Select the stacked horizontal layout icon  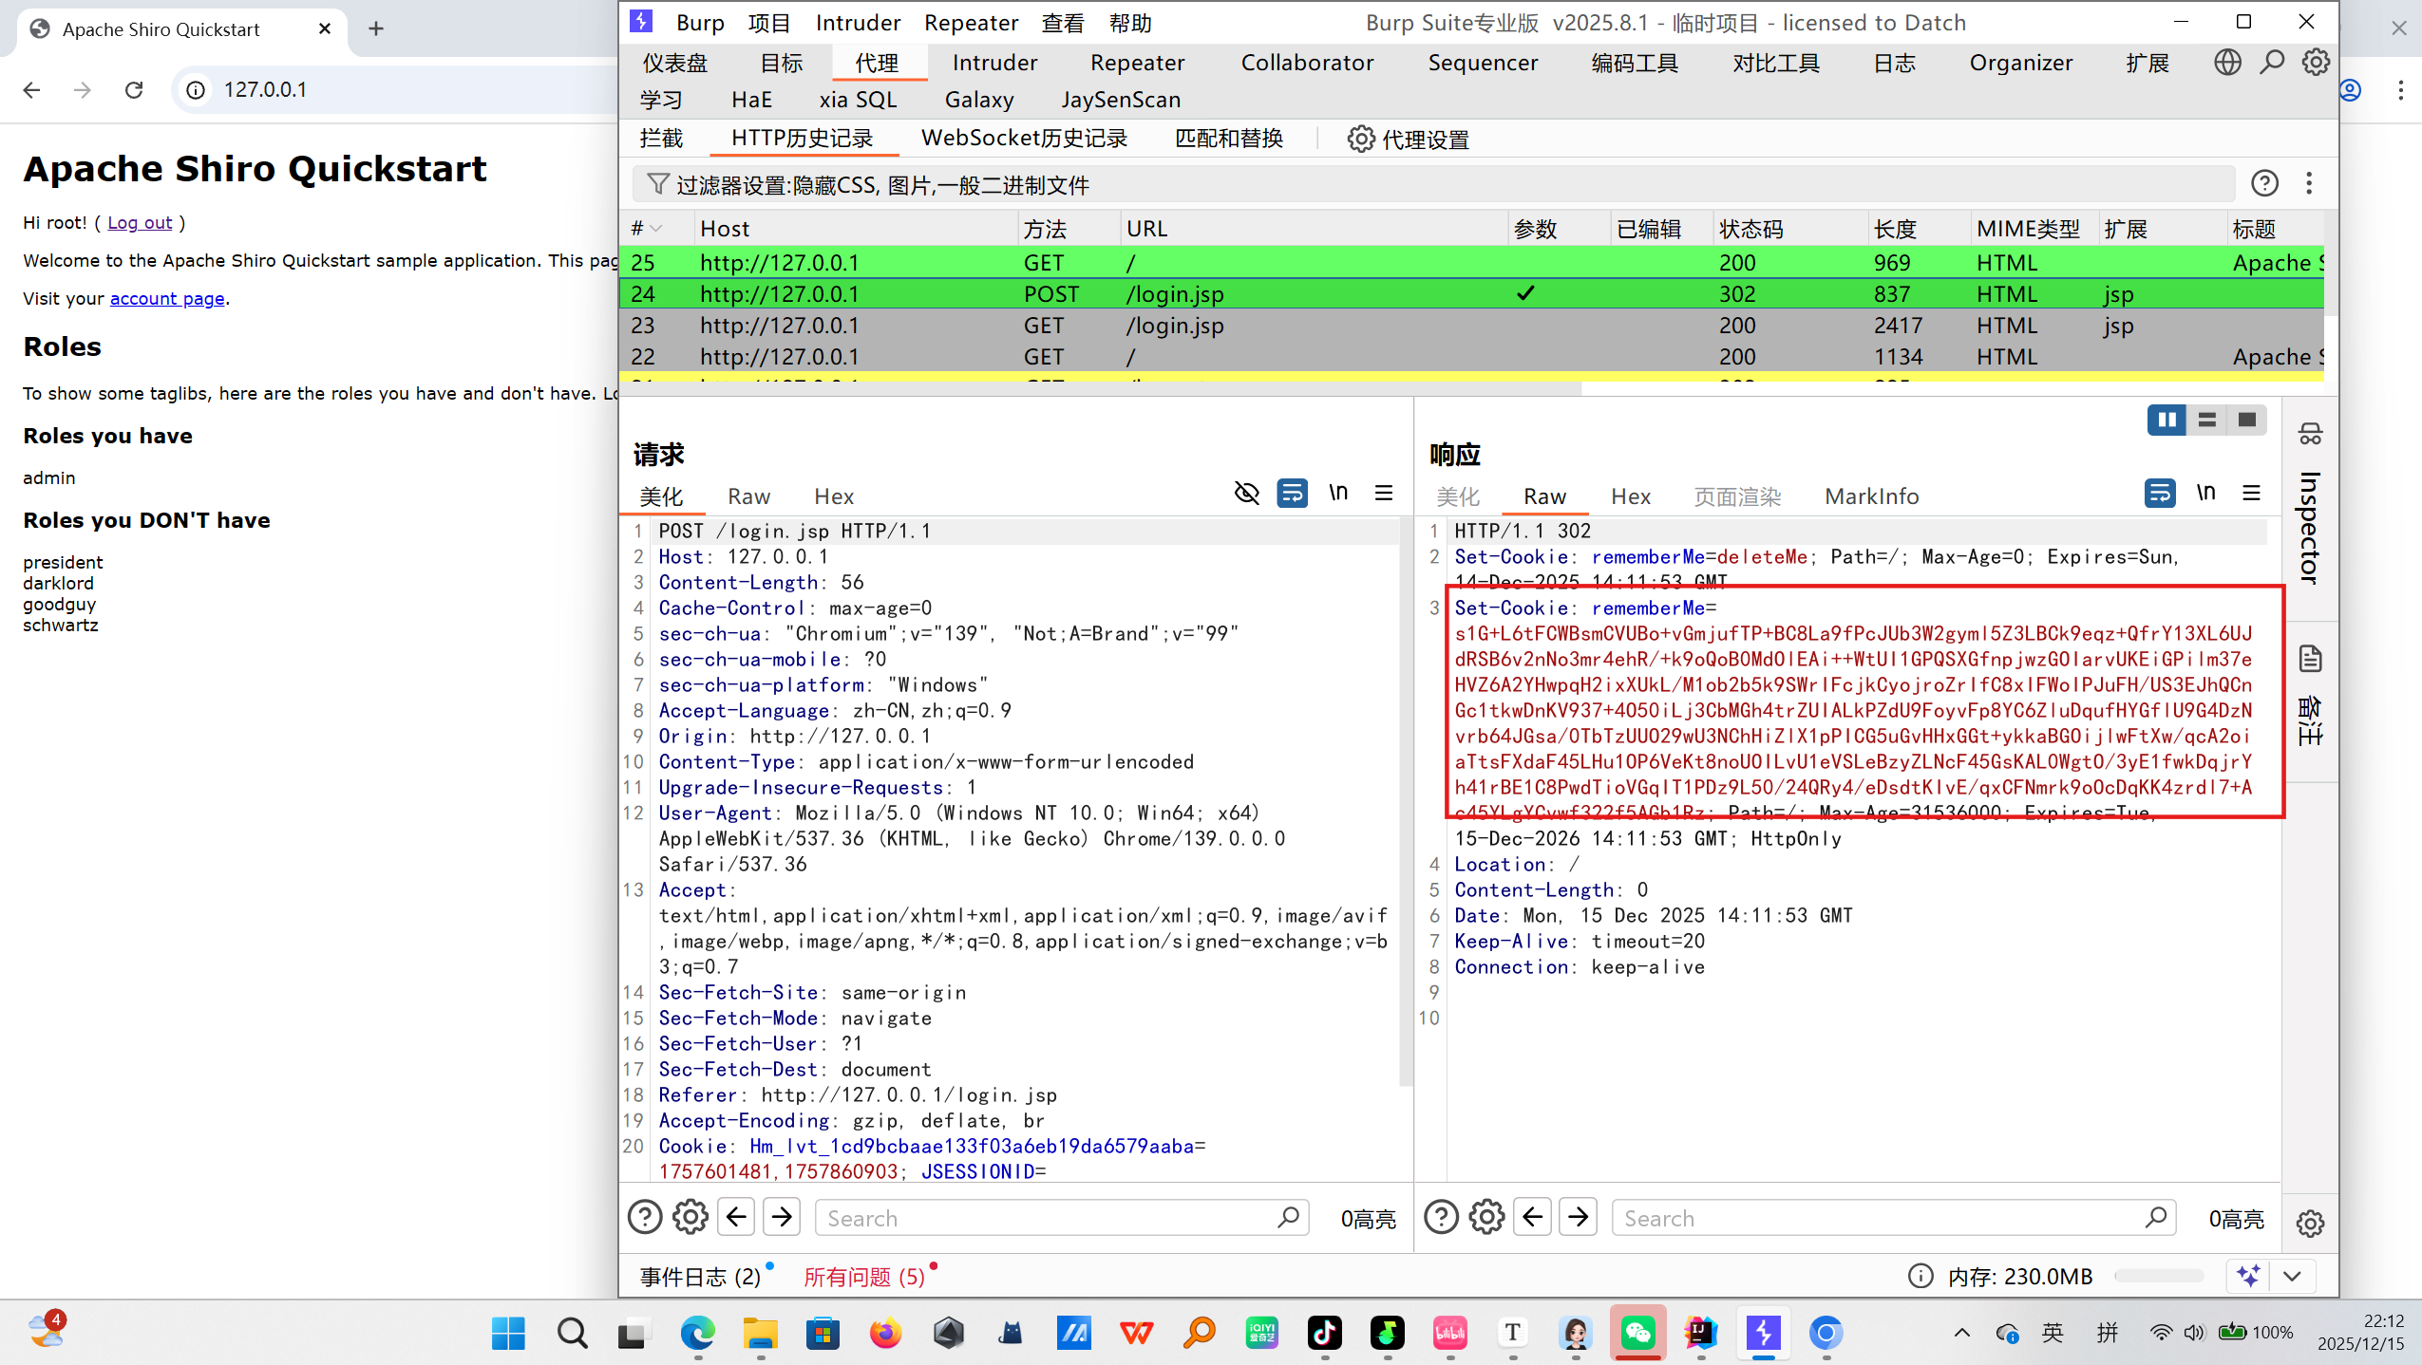pos(2206,420)
